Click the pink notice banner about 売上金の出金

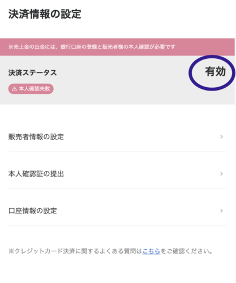pos(117,47)
